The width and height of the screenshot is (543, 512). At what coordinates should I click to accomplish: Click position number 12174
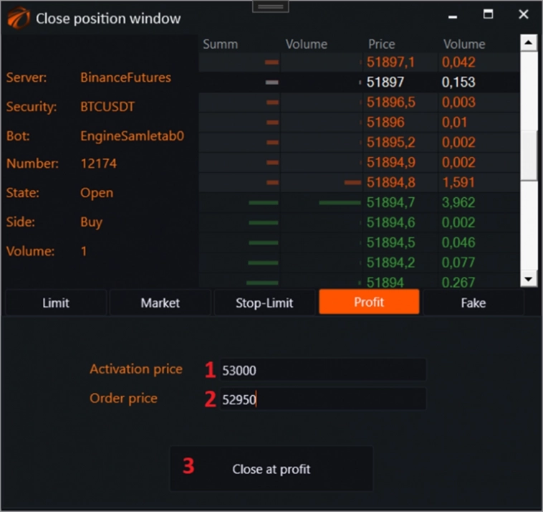[x=98, y=163]
